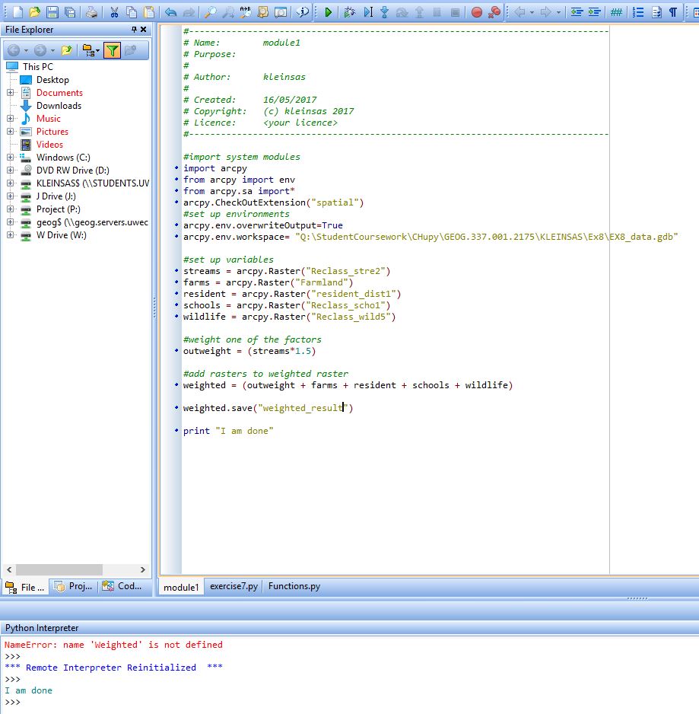Save all open files

pyautogui.click(x=70, y=12)
